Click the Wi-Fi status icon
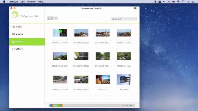This screenshot has height=111, width=198. click(x=178, y=2)
